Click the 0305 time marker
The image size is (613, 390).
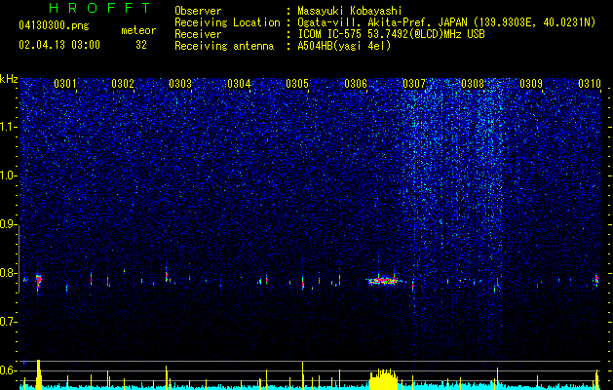(x=297, y=84)
